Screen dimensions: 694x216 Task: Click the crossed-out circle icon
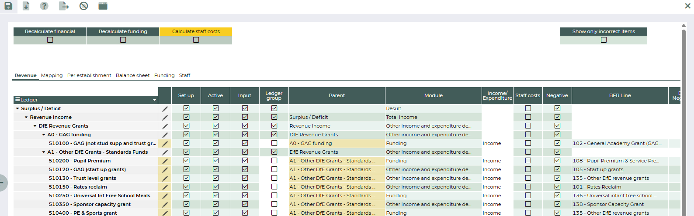click(x=83, y=6)
